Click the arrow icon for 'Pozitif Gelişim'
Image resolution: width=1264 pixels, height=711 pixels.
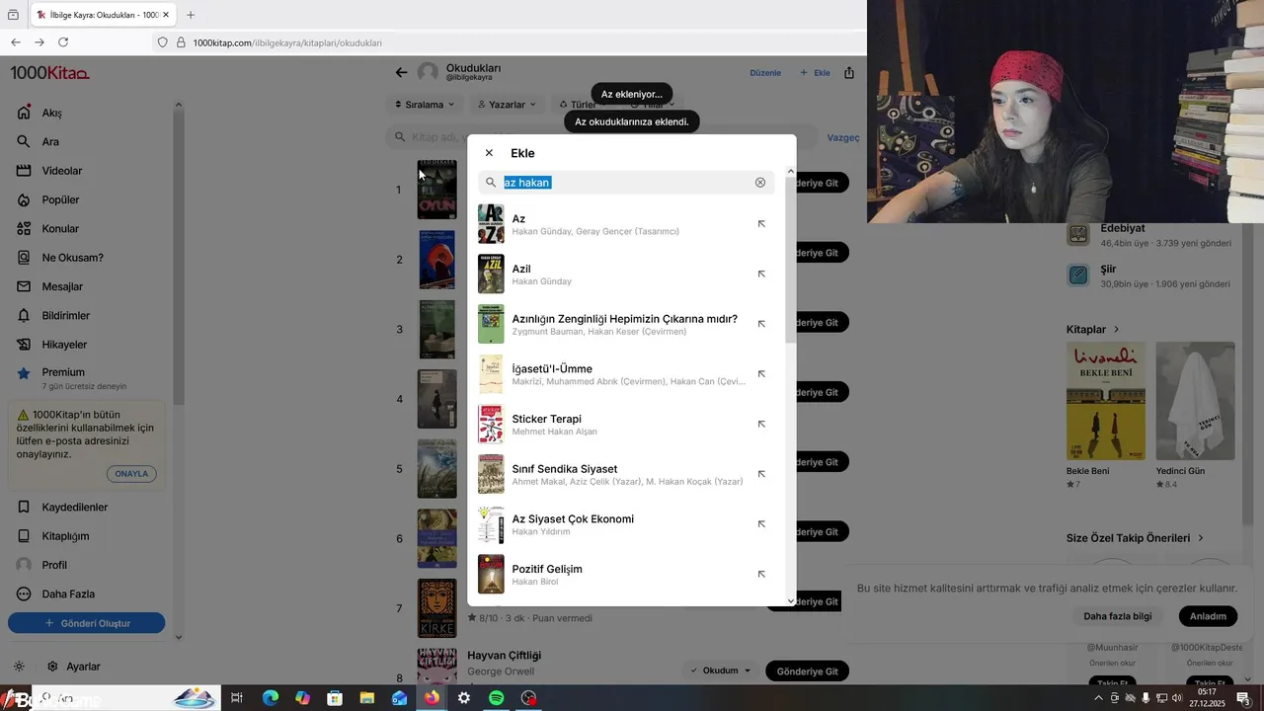click(x=761, y=575)
